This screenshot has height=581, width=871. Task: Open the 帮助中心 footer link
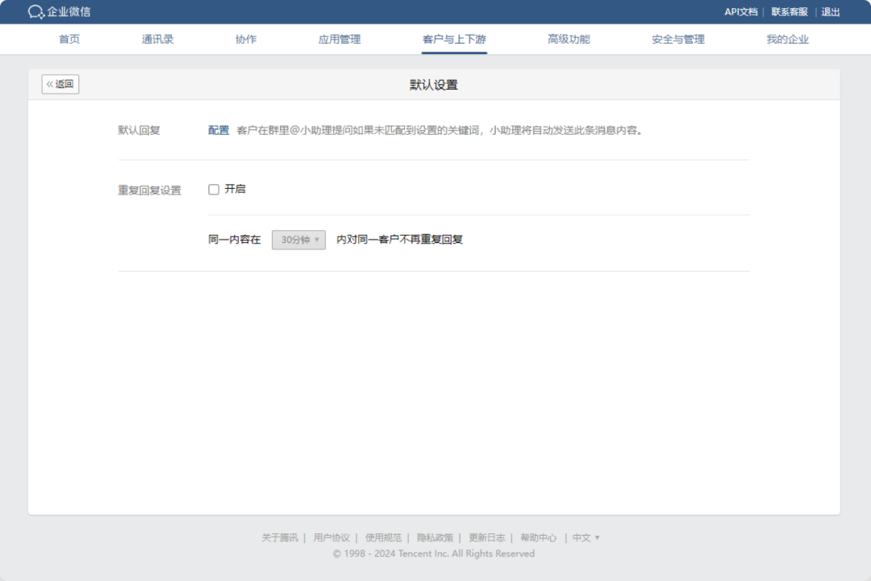[538, 537]
